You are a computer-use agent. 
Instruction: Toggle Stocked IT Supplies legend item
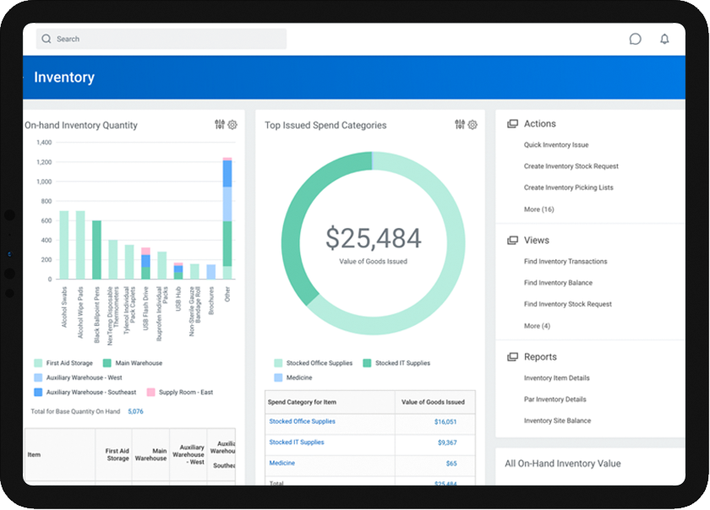pyautogui.click(x=368, y=363)
